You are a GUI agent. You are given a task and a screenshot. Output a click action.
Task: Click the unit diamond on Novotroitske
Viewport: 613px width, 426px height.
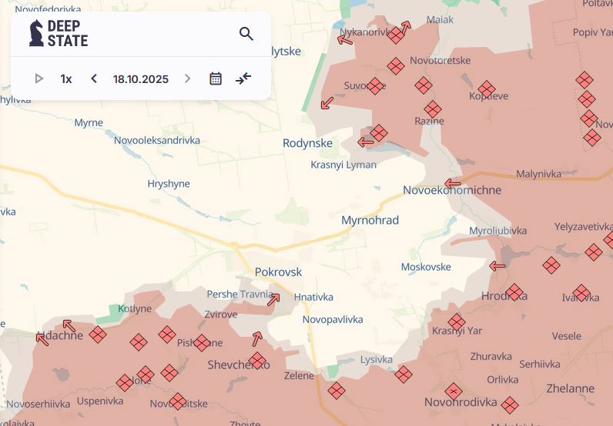[x=178, y=401]
